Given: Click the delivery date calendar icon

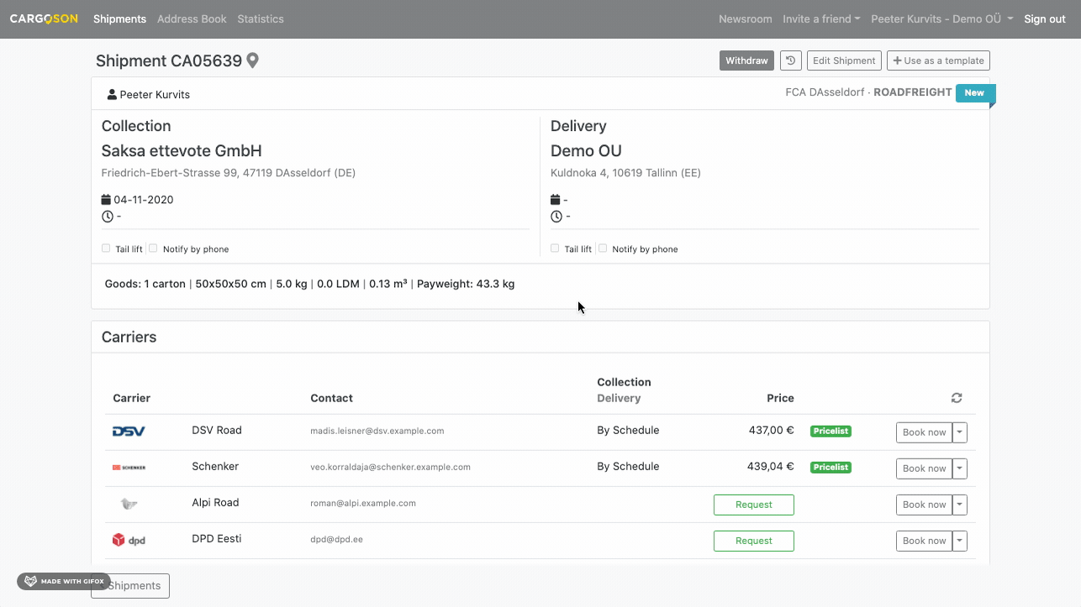Looking at the screenshot, I should point(555,200).
